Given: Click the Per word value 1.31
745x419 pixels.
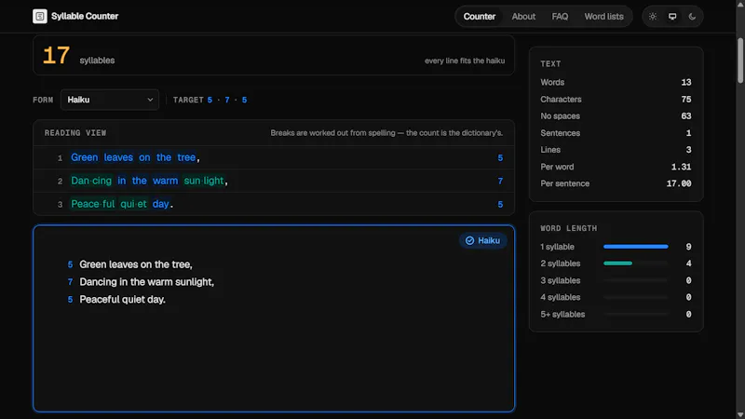Looking at the screenshot, I should click(681, 167).
